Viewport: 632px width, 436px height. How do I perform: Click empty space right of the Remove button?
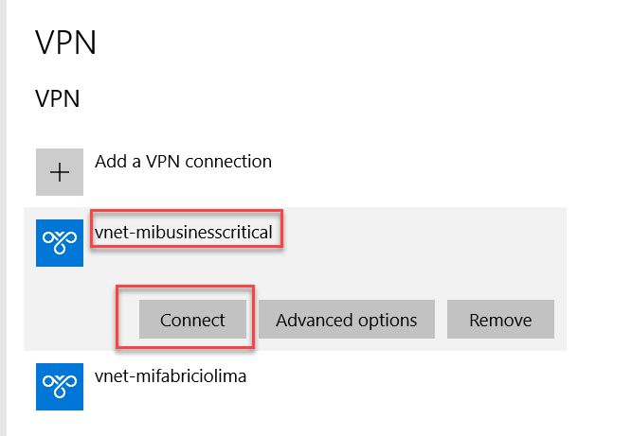click(560, 320)
